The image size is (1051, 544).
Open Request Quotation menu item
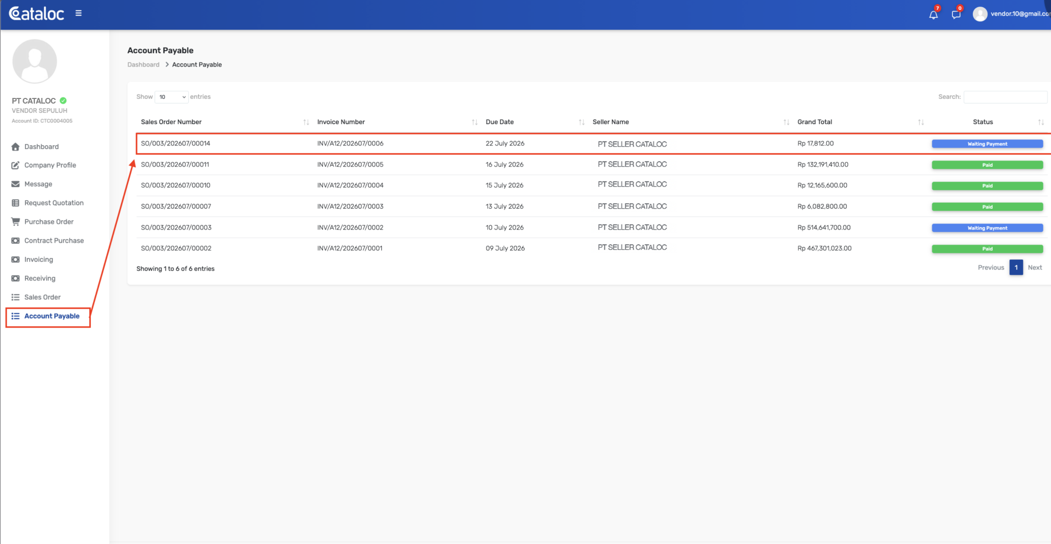pos(54,203)
